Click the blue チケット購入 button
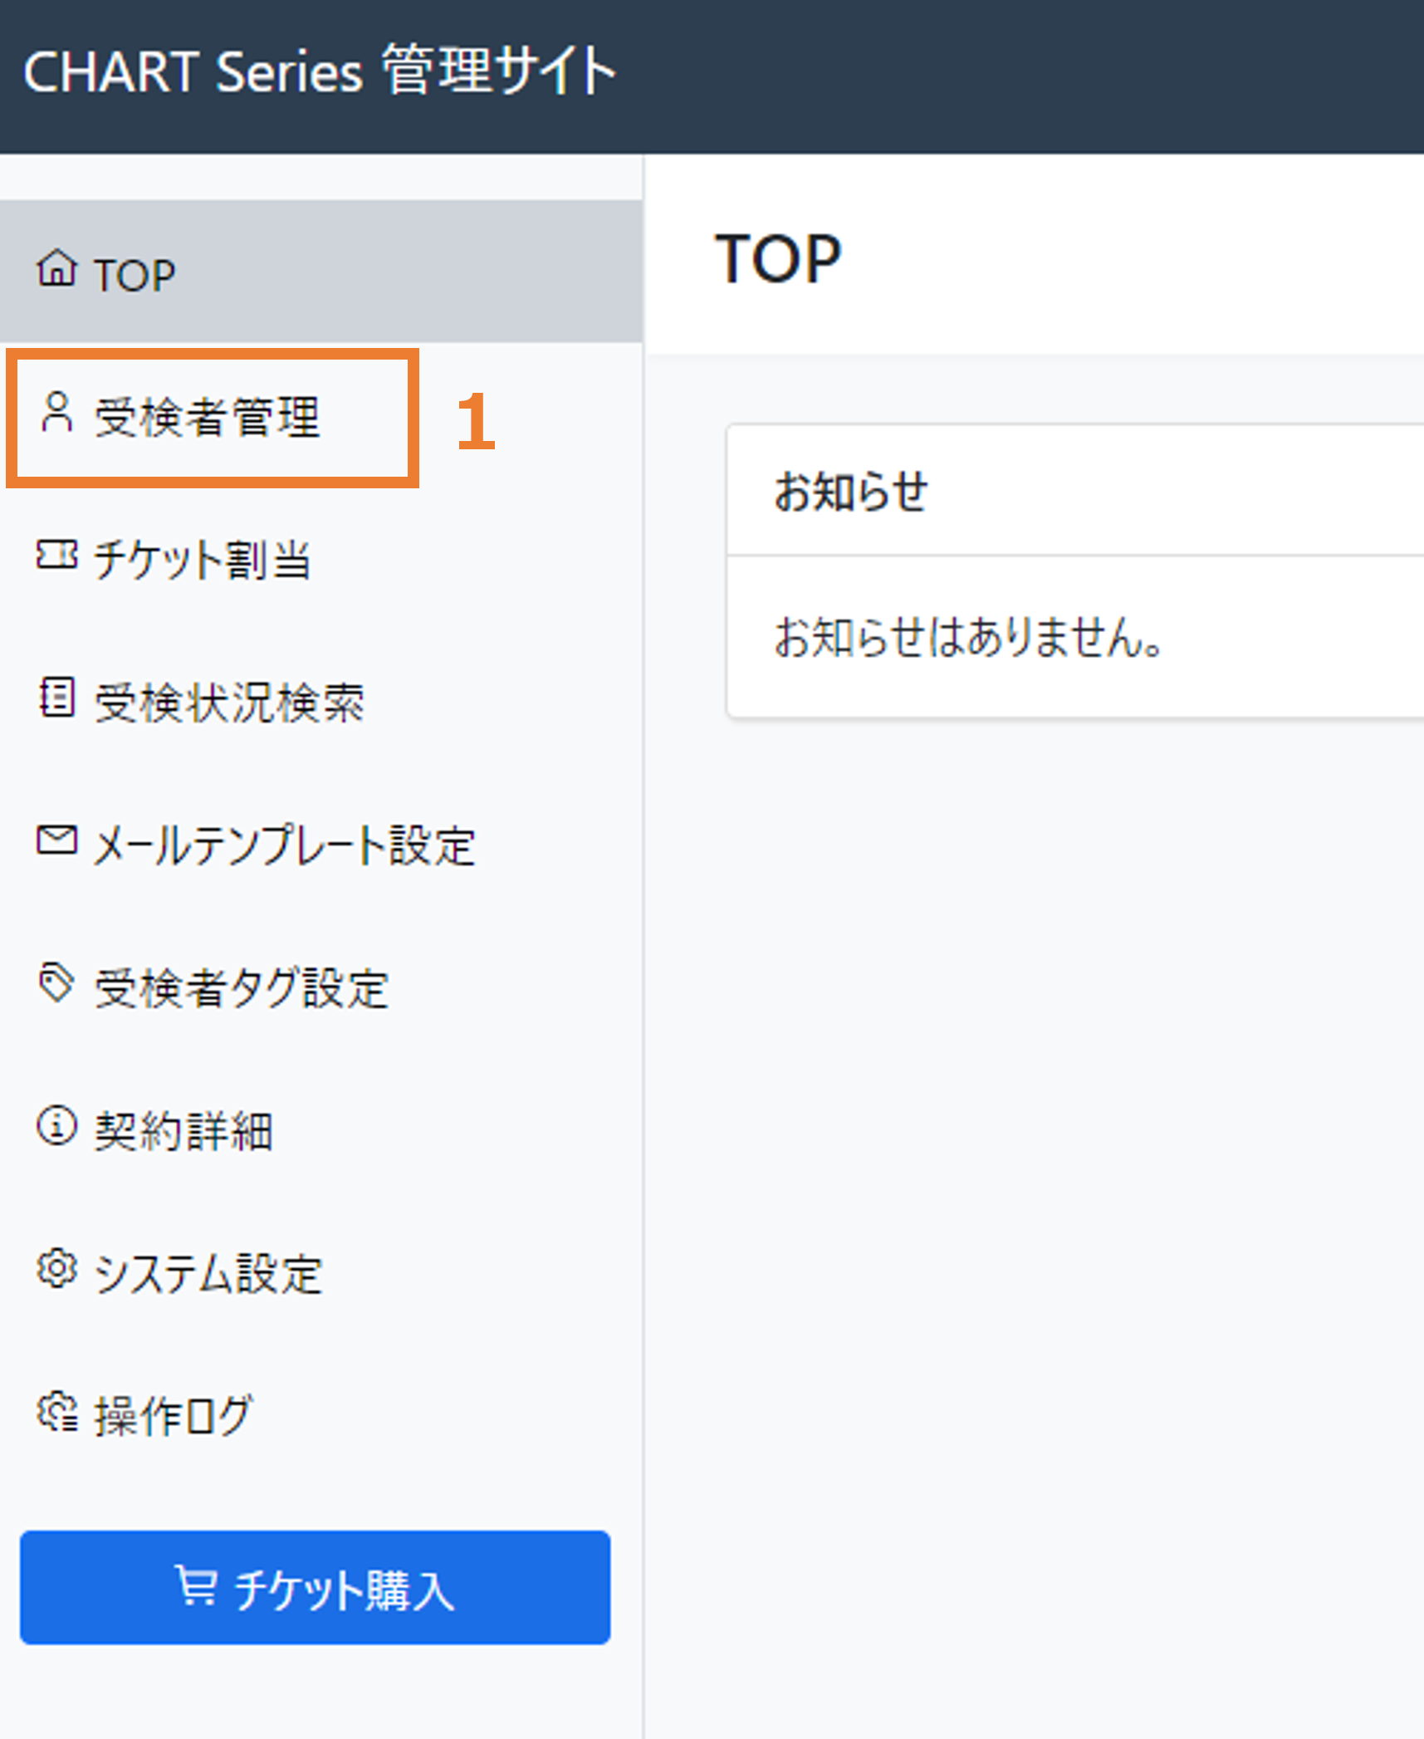This screenshot has height=1739, width=1424. pyautogui.click(x=316, y=1588)
